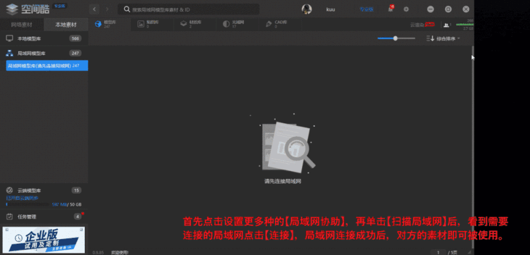Click the 已开启云端同步 link

(22, 198)
